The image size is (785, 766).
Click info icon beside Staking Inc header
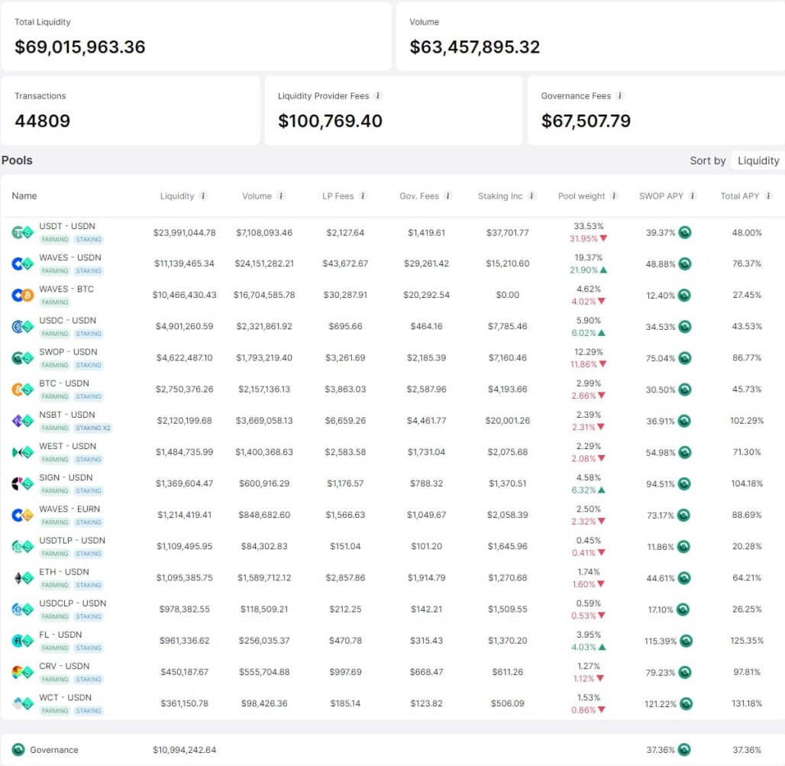[x=531, y=196]
